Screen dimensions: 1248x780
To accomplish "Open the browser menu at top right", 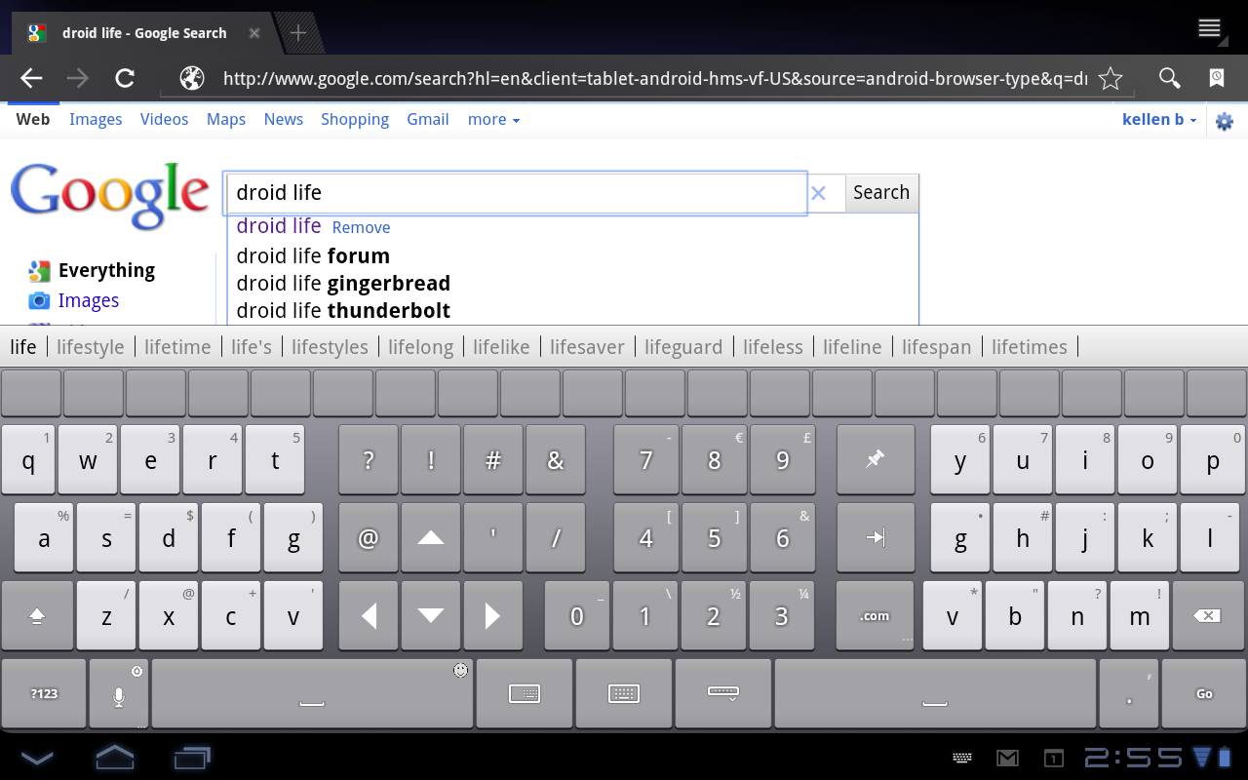I will [x=1209, y=28].
